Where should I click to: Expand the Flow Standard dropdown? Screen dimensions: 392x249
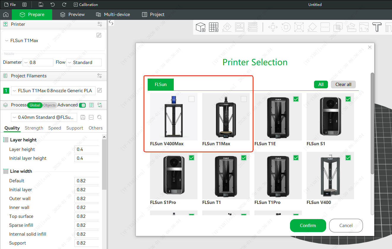coord(84,63)
